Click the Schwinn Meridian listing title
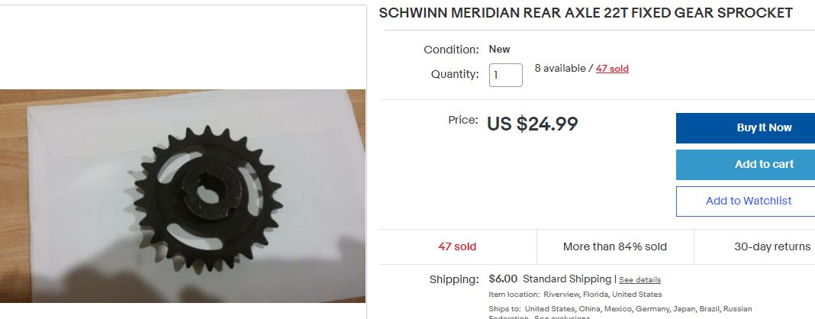 pyautogui.click(x=586, y=13)
